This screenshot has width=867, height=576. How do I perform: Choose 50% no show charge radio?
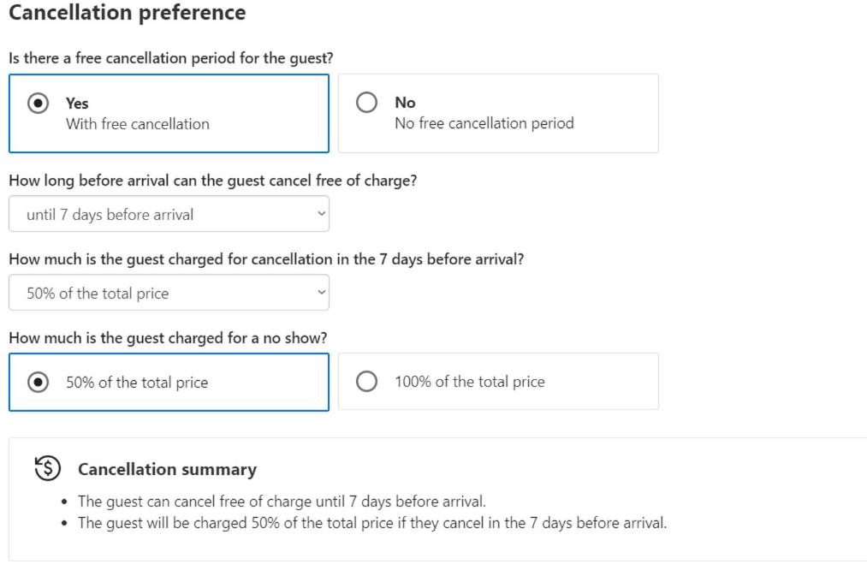point(39,382)
